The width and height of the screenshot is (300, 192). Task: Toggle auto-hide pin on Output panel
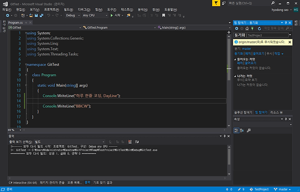point(225,136)
